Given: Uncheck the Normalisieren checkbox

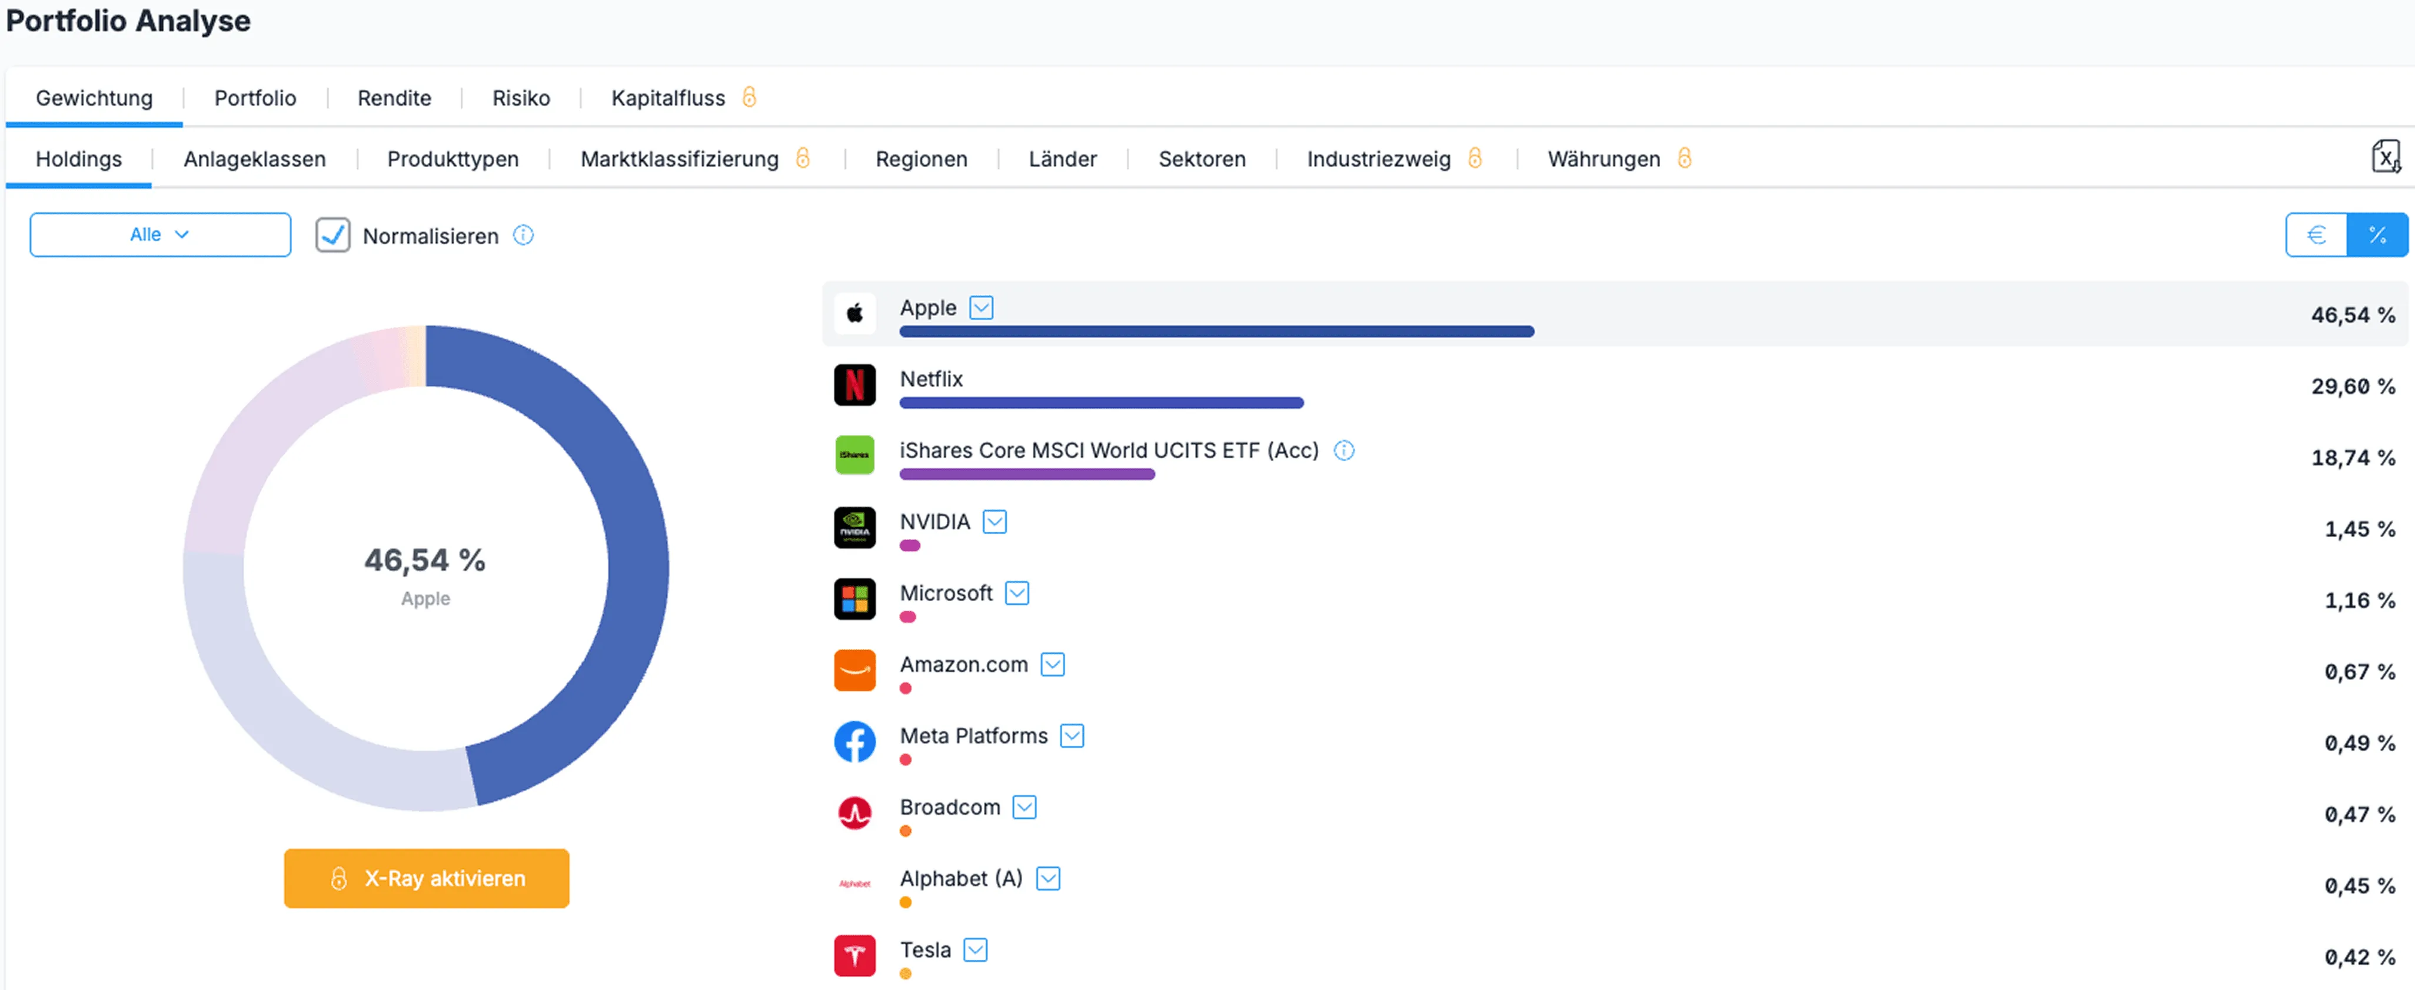Looking at the screenshot, I should pos(333,235).
